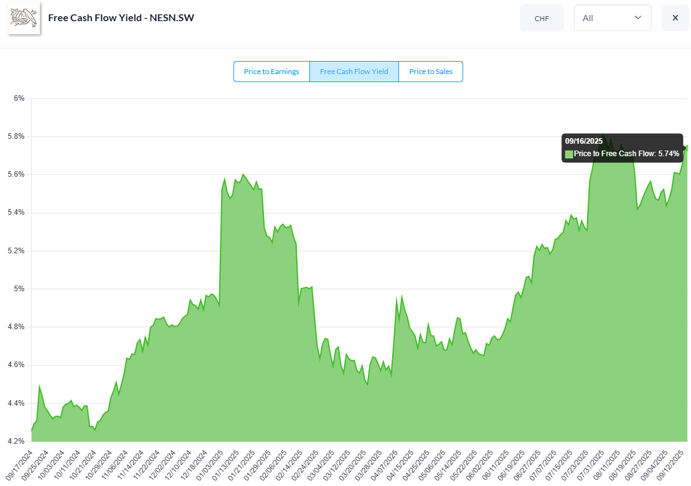Click the 09/17/2024 date axis label
This screenshot has width=691, height=486.
click(20, 465)
